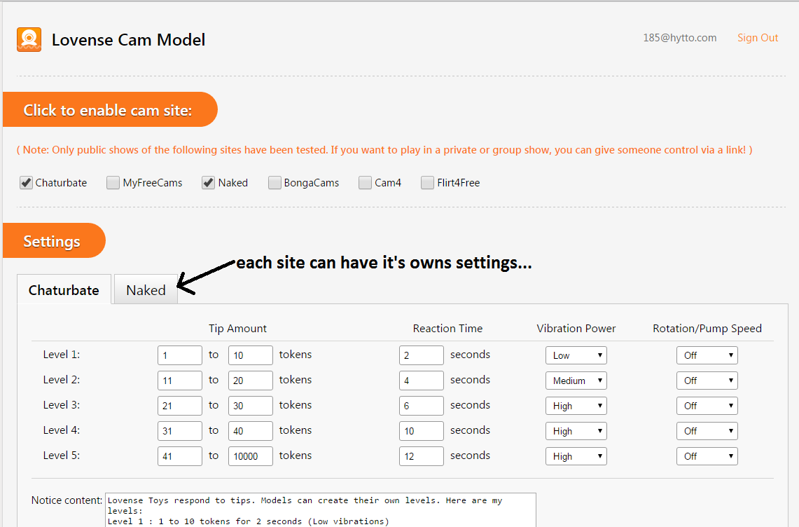Toggle the Naked site checkbox
The image size is (799, 527).
208,183
